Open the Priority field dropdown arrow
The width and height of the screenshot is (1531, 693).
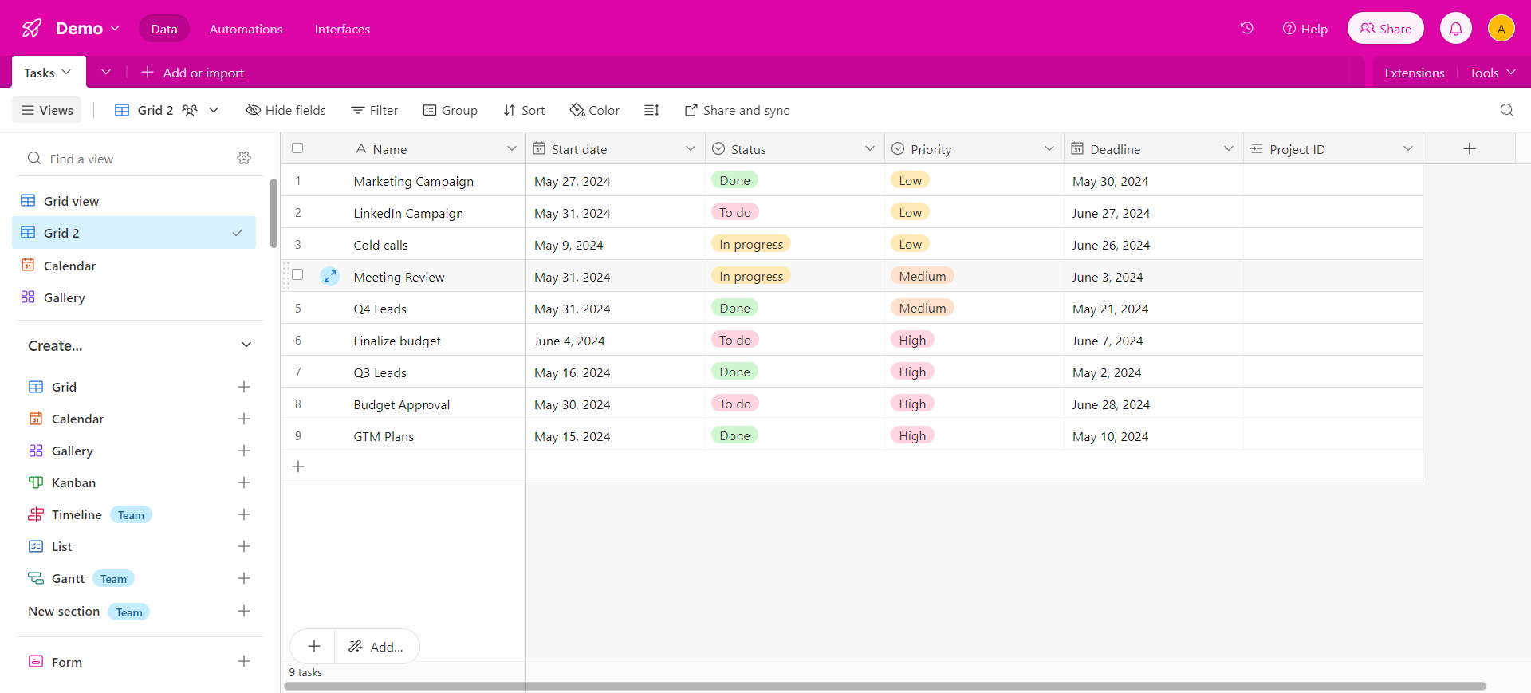(1049, 148)
